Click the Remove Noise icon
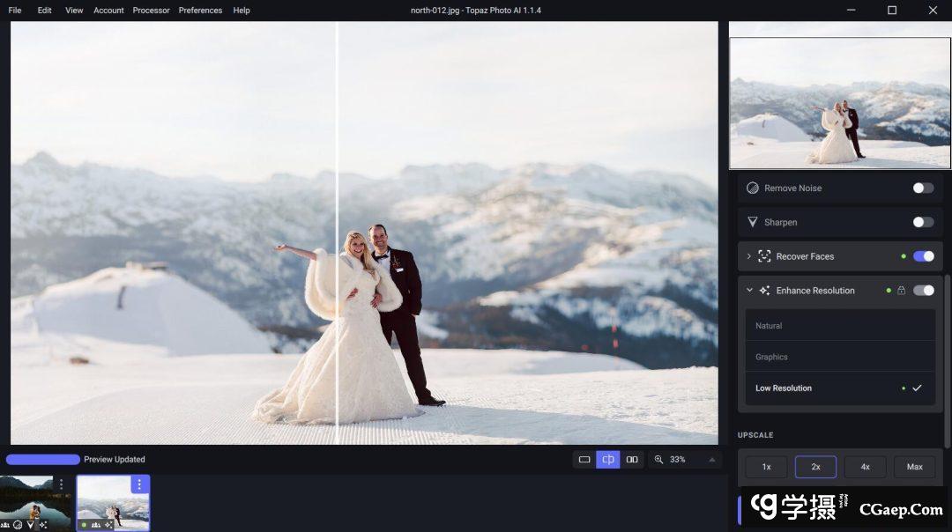 coord(753,188)
